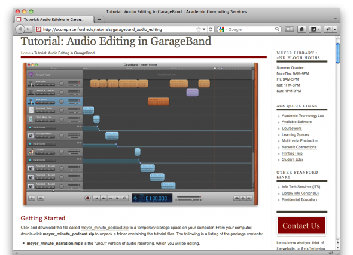The height and width of the screenshot is (255, 353).
Task: Open Media Browser button in GarageBand
Action: (249, 198)
